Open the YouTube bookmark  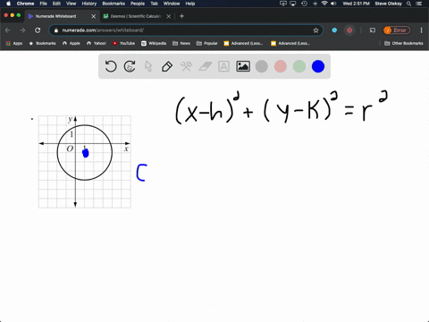123,43
